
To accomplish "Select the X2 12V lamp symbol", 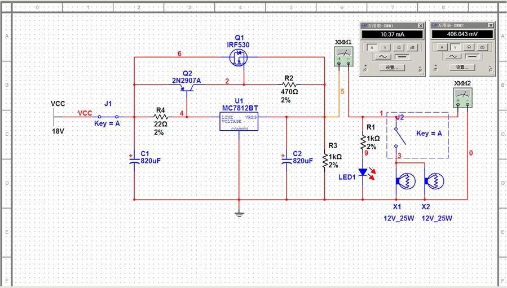I will tap(434, 181).
